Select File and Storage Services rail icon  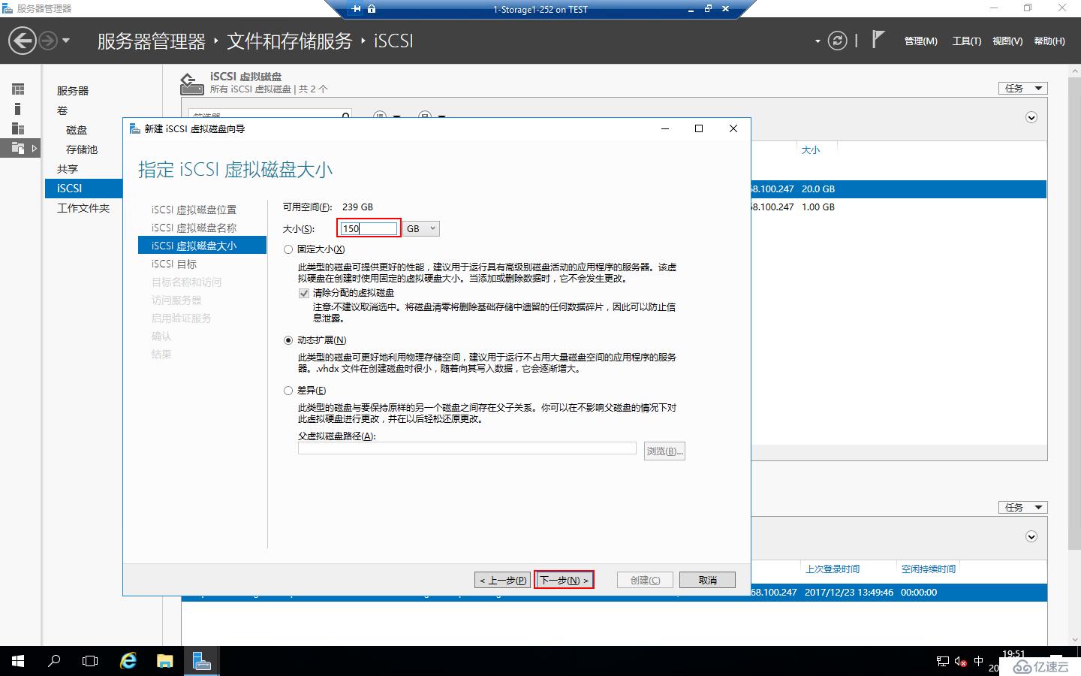pyautogui.click(x=18, y=148)
